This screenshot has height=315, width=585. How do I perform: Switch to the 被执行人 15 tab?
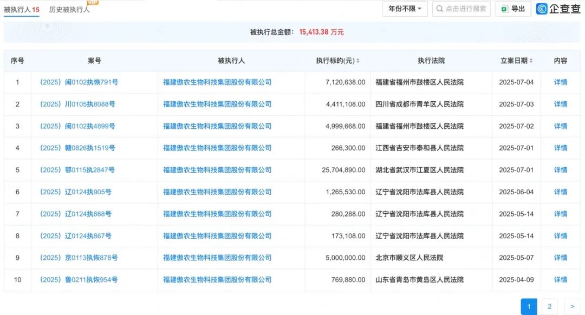(21, 9)
